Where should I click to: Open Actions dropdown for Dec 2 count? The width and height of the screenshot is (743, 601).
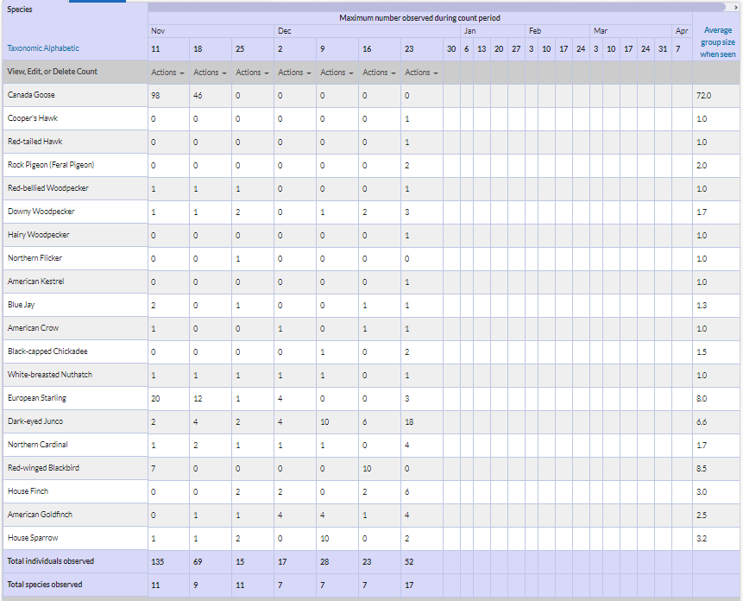point(293,73)
